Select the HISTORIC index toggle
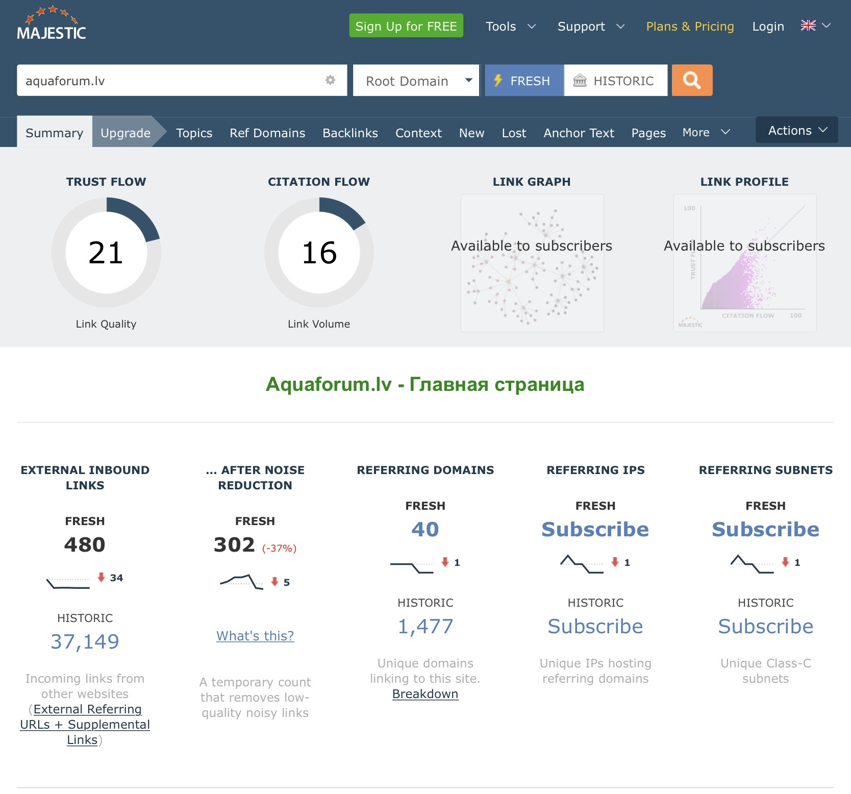Image resolution: width=851 pixels, height=794 pixels. point(615,80)
